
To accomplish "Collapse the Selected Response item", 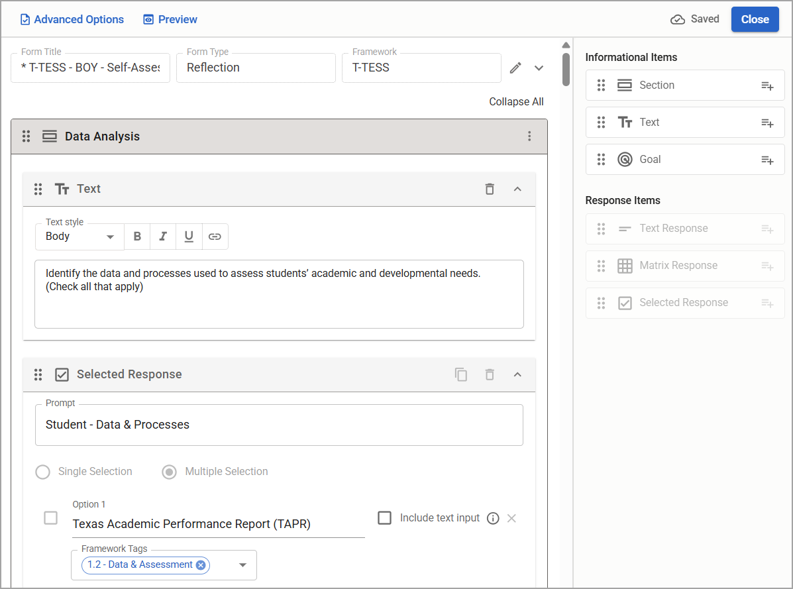I will coord(517,374).
